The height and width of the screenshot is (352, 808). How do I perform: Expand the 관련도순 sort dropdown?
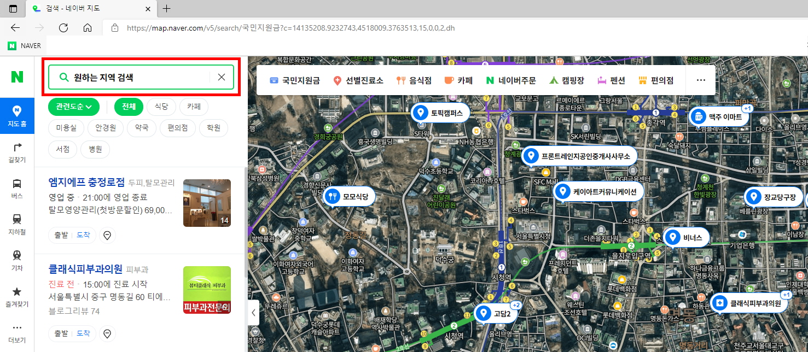pyautogui.click(x=73, y=106)
